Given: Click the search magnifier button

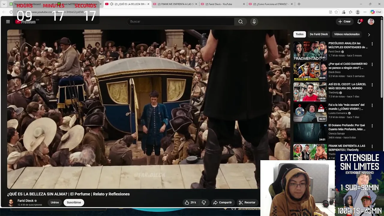Looking at the screenshot, I should click(241, 22).
